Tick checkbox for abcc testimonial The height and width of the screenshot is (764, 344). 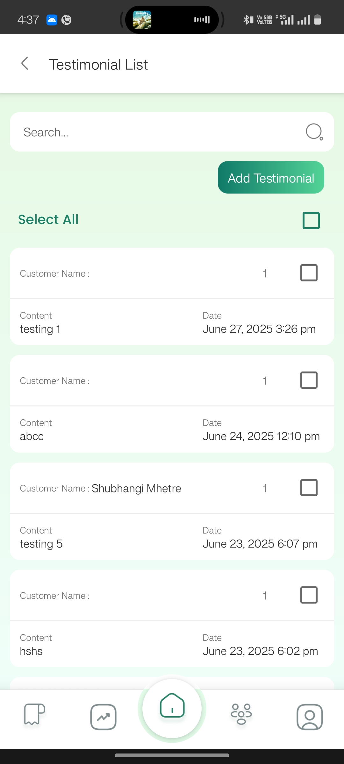(x=309, y=380)
